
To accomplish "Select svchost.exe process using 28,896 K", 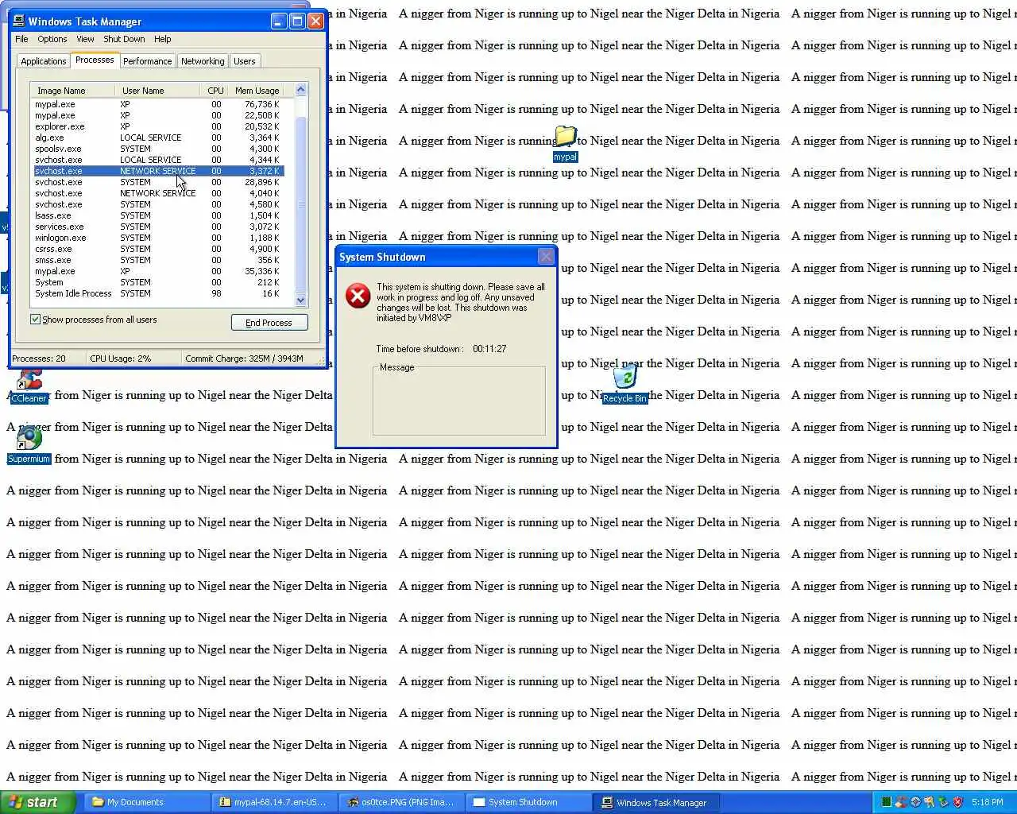I will pyautogui.click(x=157, y=182).
